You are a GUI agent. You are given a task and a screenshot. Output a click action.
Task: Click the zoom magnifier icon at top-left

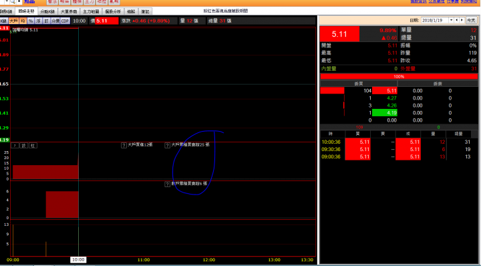point(13,2)
